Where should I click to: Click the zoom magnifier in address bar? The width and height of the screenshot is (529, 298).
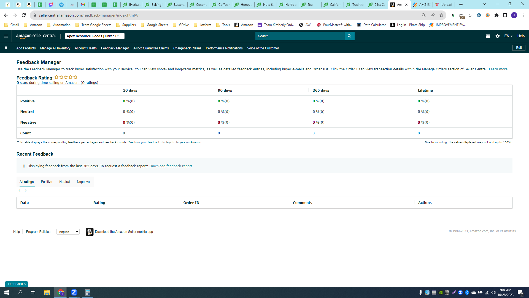424,15
